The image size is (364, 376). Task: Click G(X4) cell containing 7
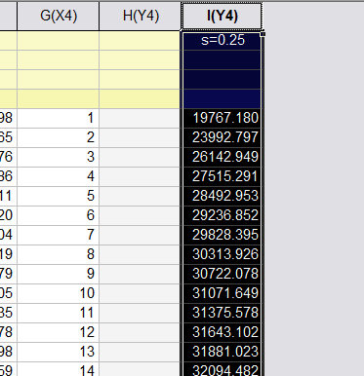59,235
